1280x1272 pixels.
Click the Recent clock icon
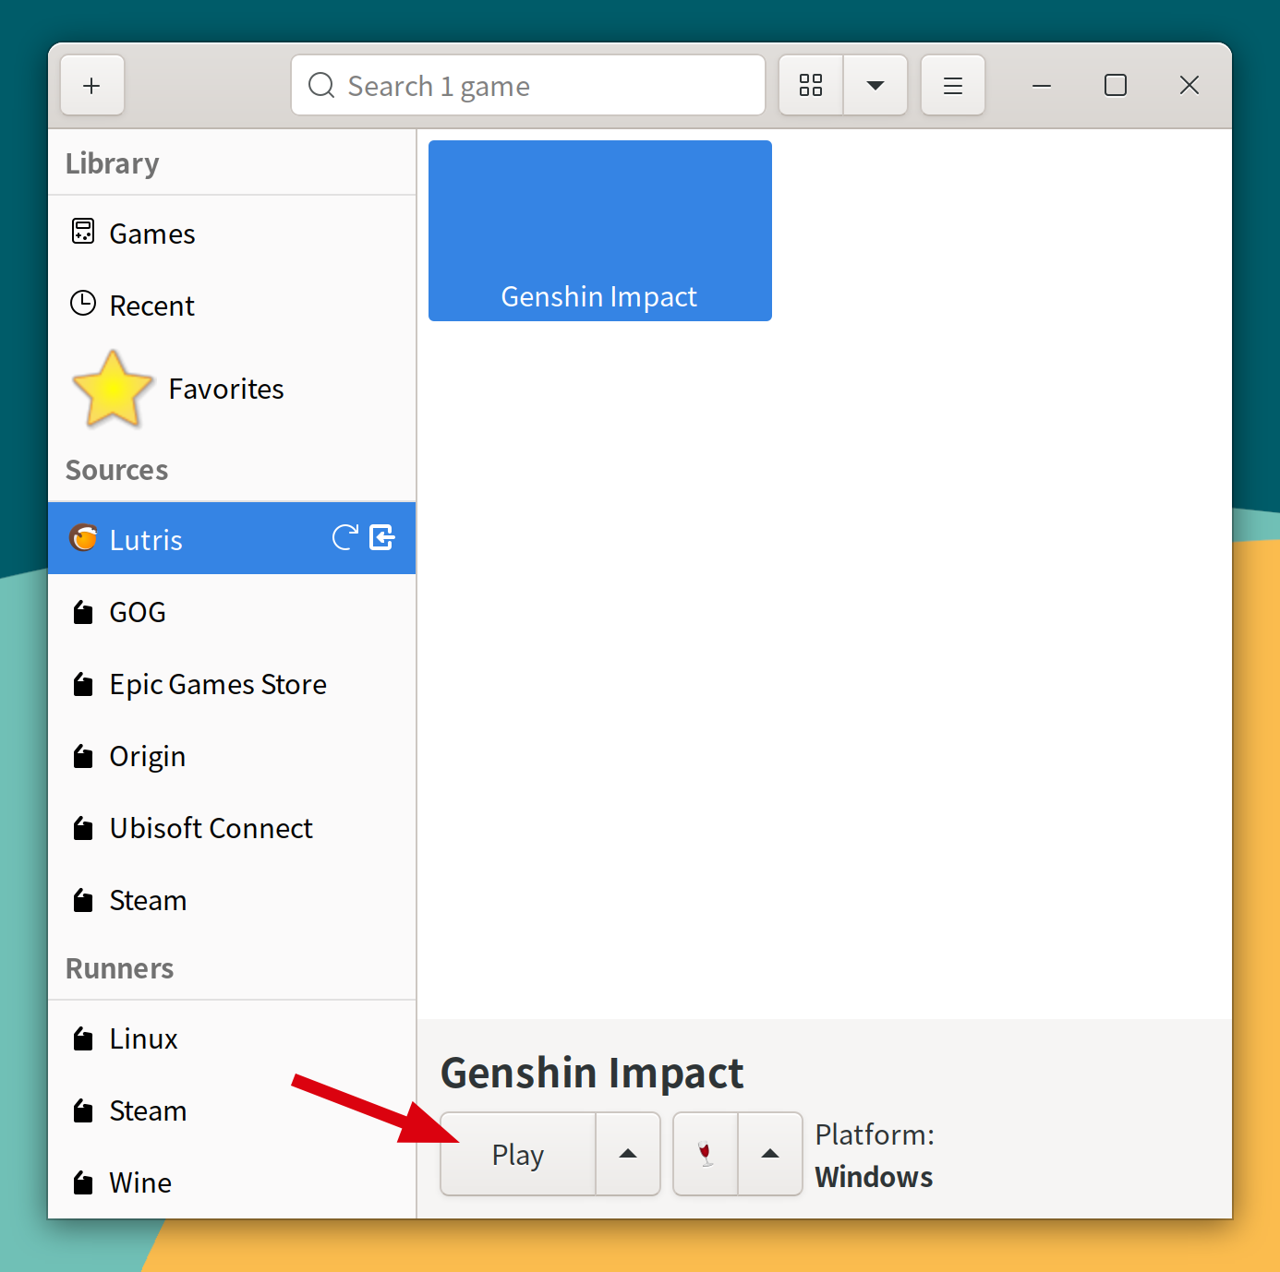point(83,303)
